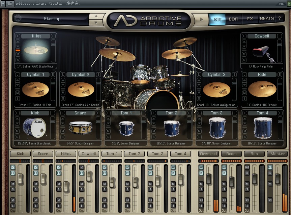Mute the Master mixer channel
The image size is (291, 215).
(x=270, y=184)
